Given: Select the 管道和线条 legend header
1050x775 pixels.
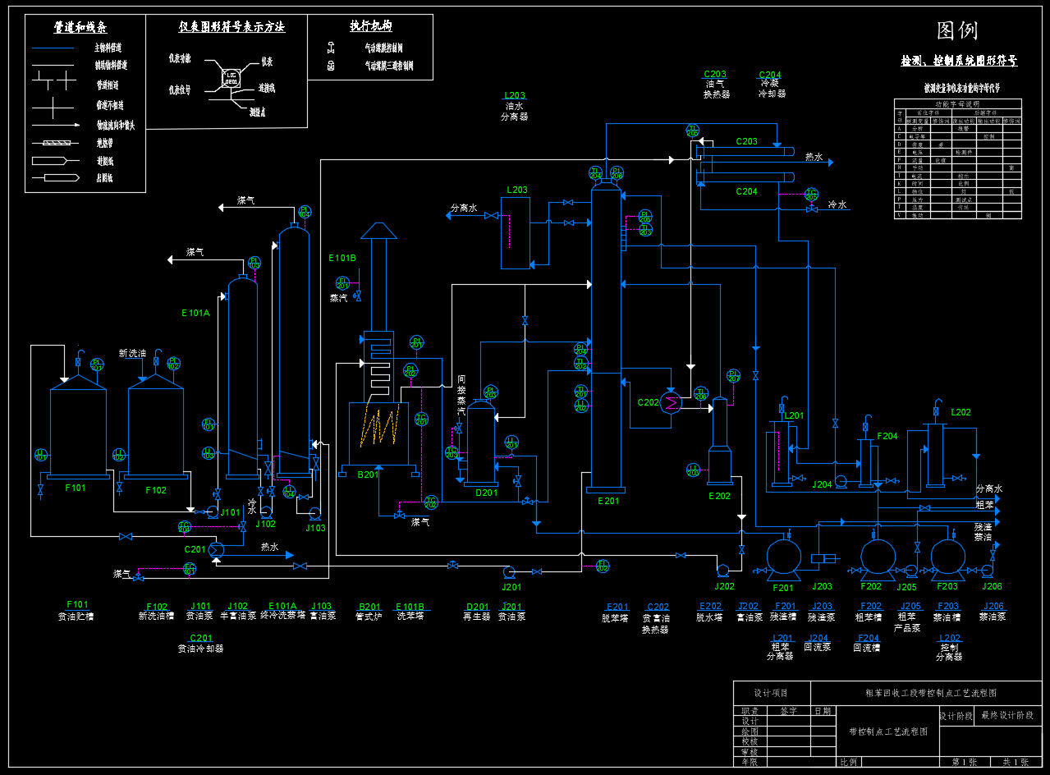Looking at the screenshot, I should (85, 27).
